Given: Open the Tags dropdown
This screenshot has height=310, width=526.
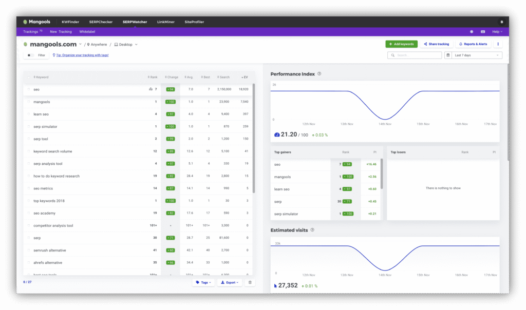Looking at the screenshot, I should (x=203, y=282).
